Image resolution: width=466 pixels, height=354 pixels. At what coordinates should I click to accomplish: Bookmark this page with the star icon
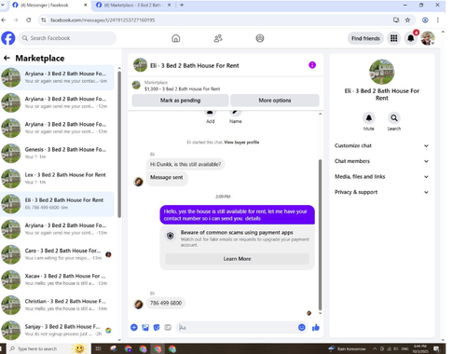tap(407, 20)
